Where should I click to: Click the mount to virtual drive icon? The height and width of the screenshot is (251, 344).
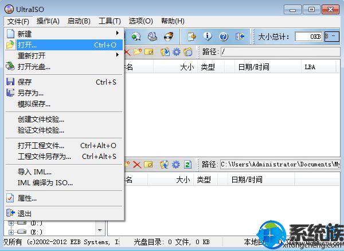[153, 37]
